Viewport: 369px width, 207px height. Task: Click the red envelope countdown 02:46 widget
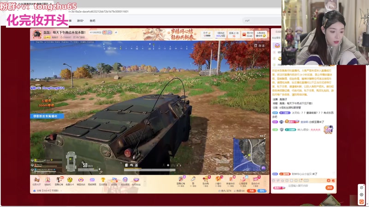click(x=247, y=34)
